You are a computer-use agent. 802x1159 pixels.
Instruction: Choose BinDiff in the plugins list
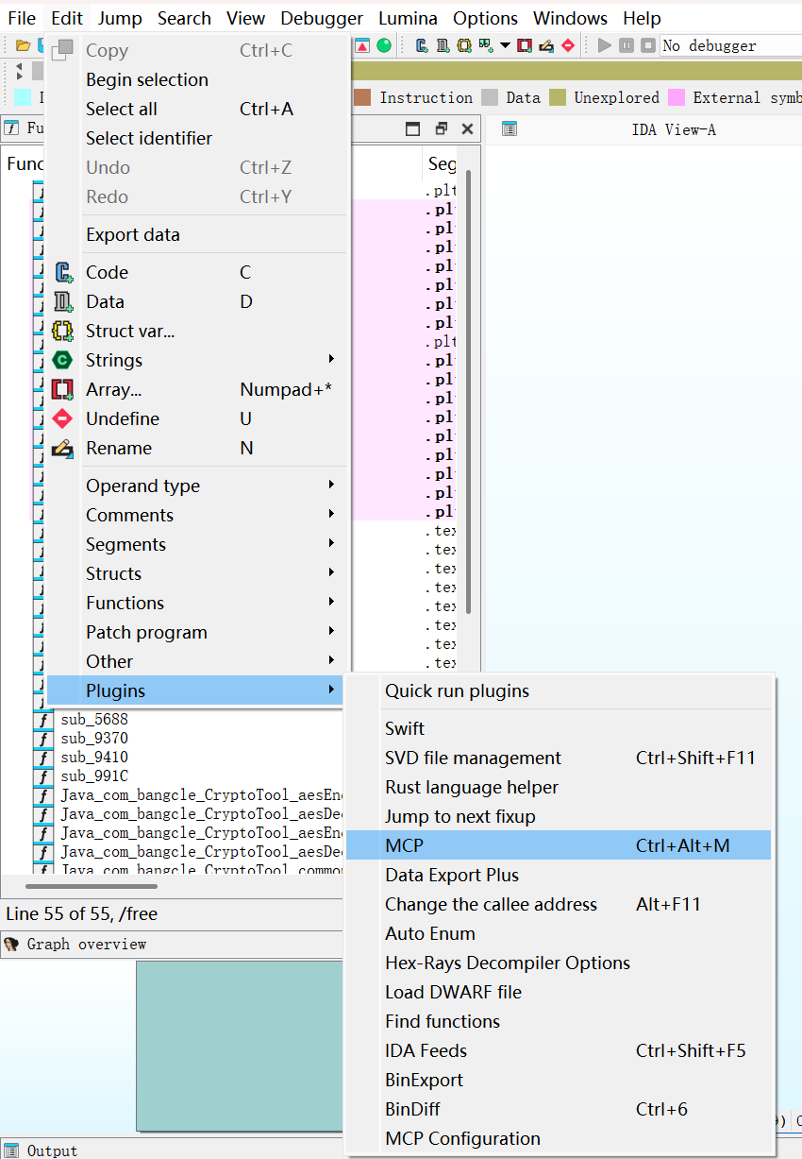pos(412,1109)
